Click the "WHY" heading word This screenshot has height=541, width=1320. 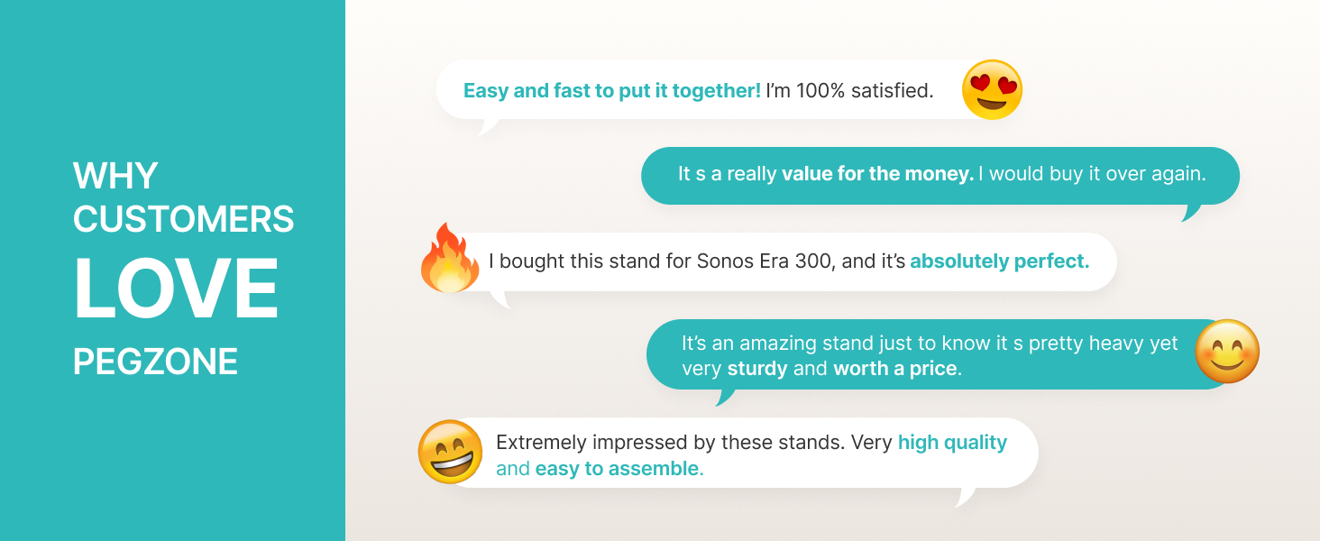[x=115, y=176]
